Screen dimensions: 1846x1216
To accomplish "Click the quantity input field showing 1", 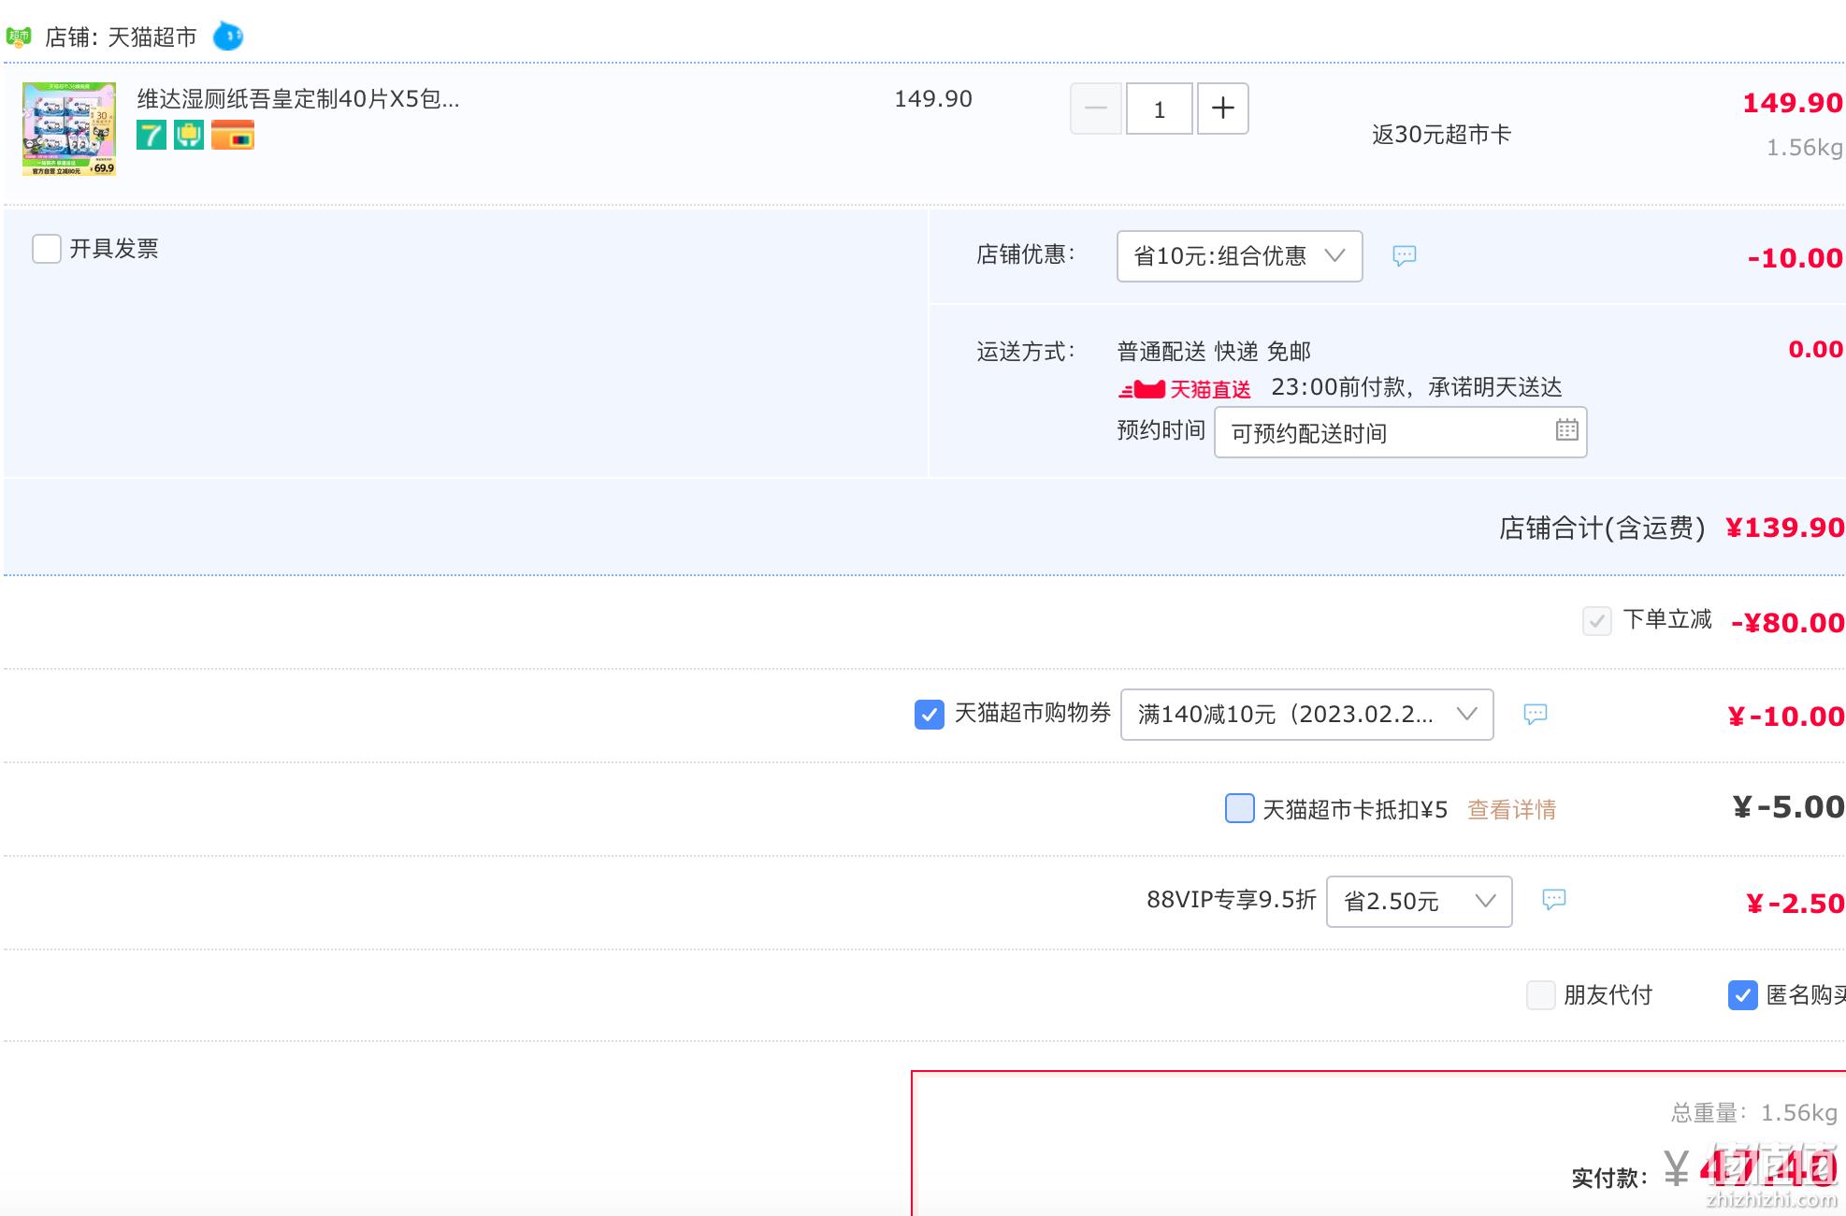I will click(1160, 109).
